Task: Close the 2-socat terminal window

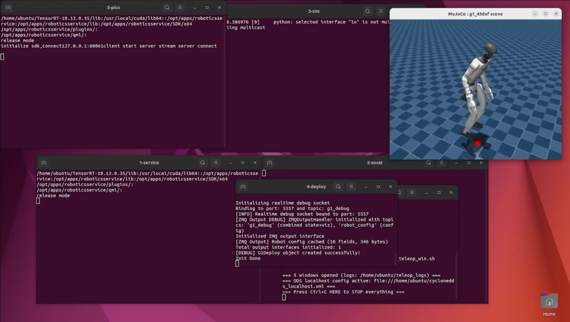Action: click(481, 162)
